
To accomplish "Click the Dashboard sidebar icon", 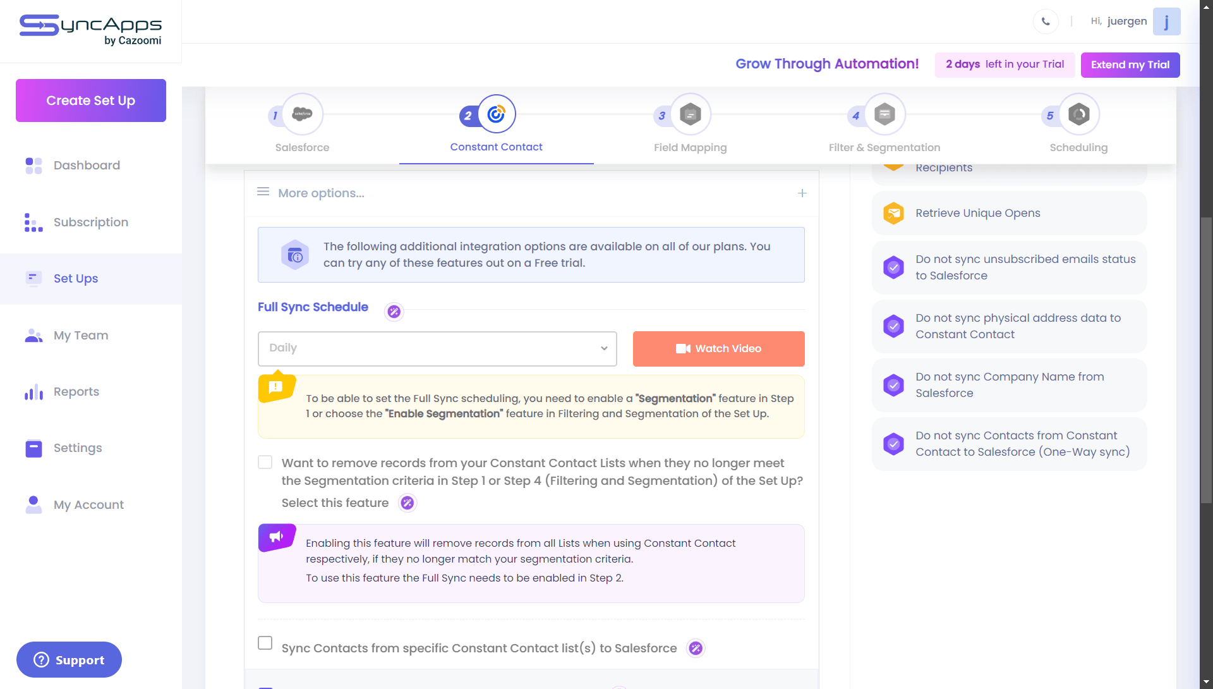I will (33, 166).
